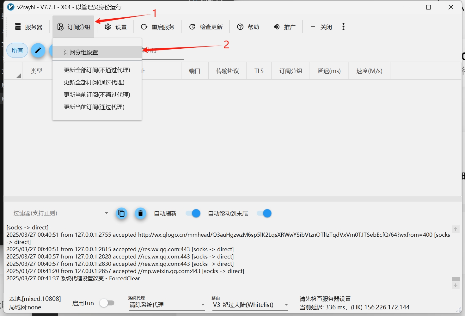Sort by 类型 column header
This screenshot has height=316, width=465.
36,71
